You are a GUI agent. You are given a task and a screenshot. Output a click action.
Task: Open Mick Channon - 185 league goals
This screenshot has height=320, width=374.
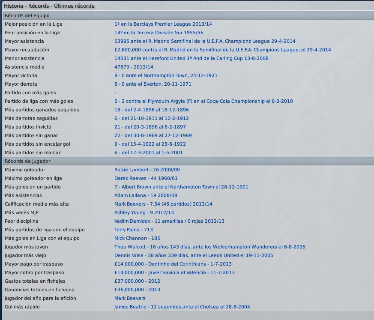coord(137,239)
